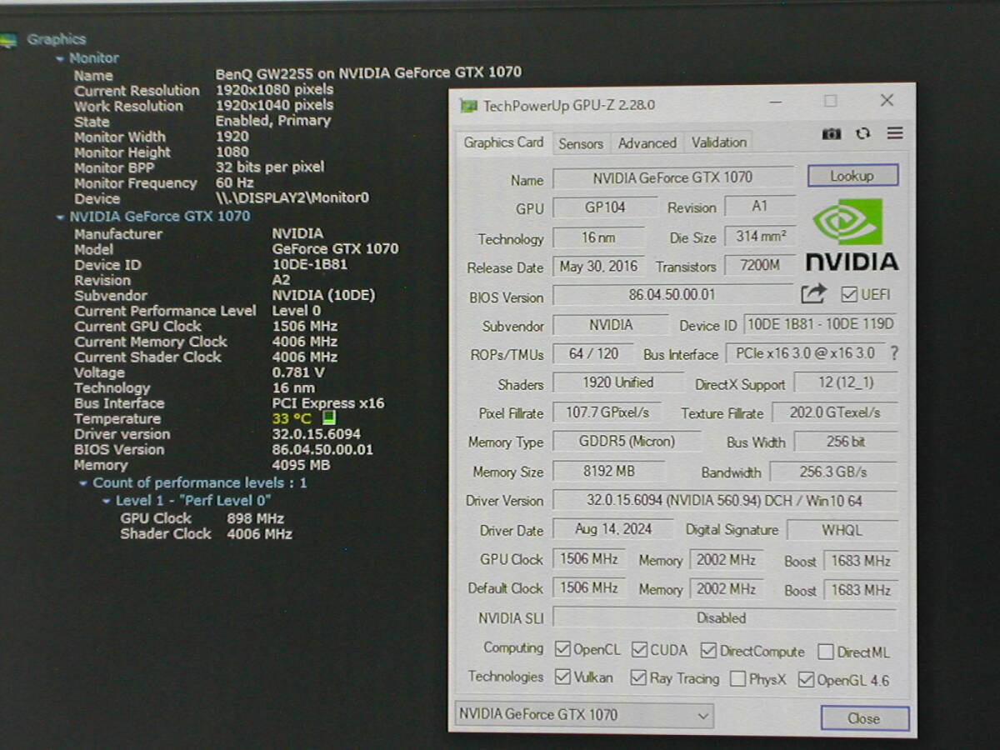Select the Device ID 10DE-1B81 row
The image size is (1000, 750).
coord(211,265)
